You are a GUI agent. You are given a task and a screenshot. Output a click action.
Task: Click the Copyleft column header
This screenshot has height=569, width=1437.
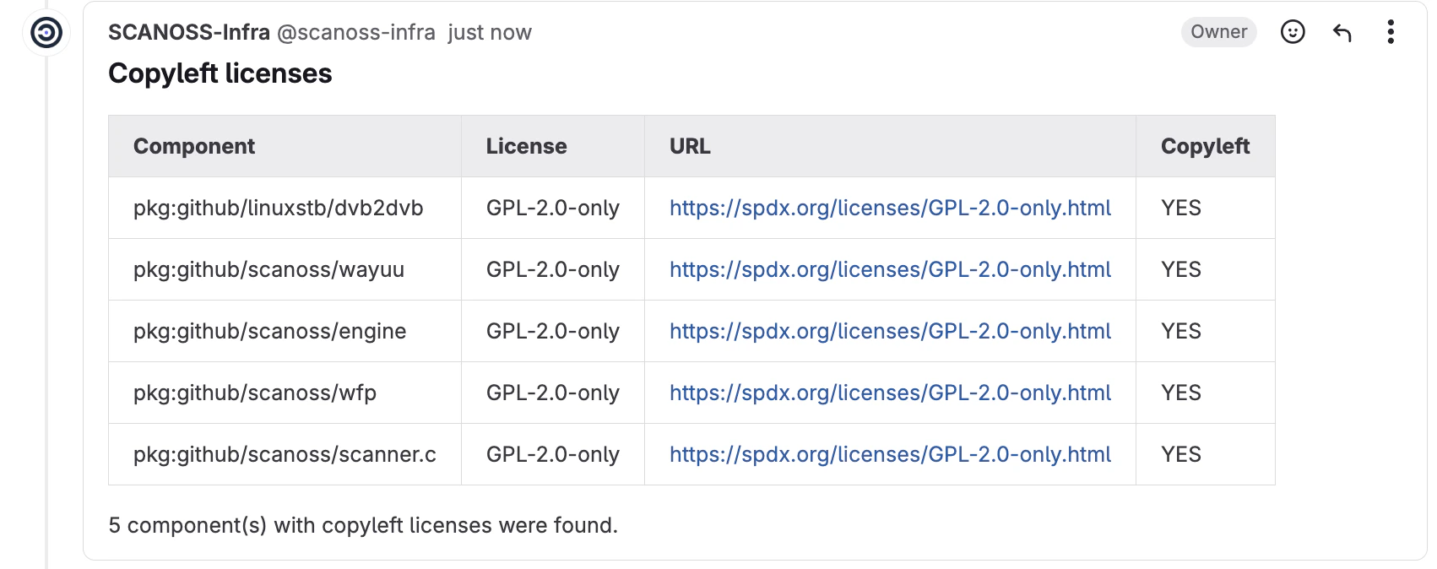pyautogui.click(x=1205, y=146)
